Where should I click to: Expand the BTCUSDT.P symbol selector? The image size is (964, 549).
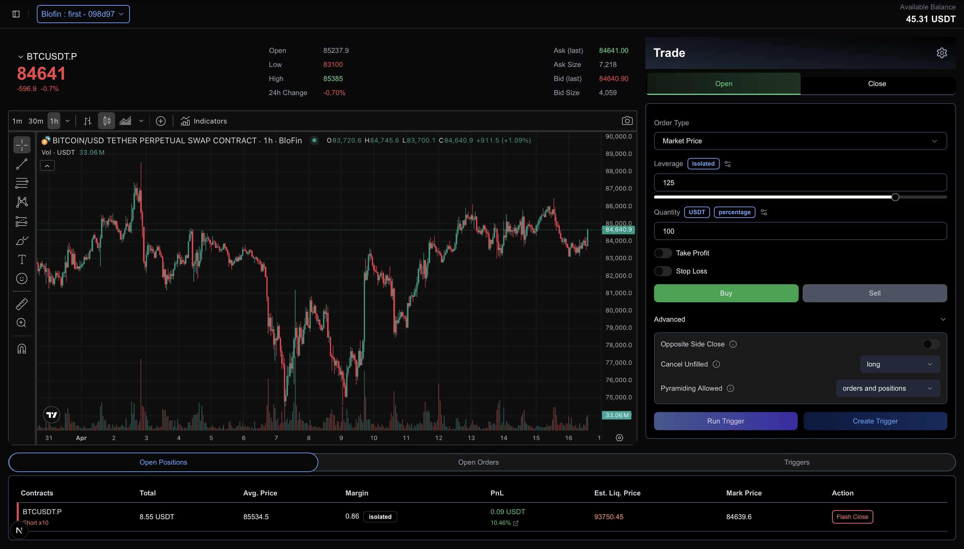[x=48, y=57]
